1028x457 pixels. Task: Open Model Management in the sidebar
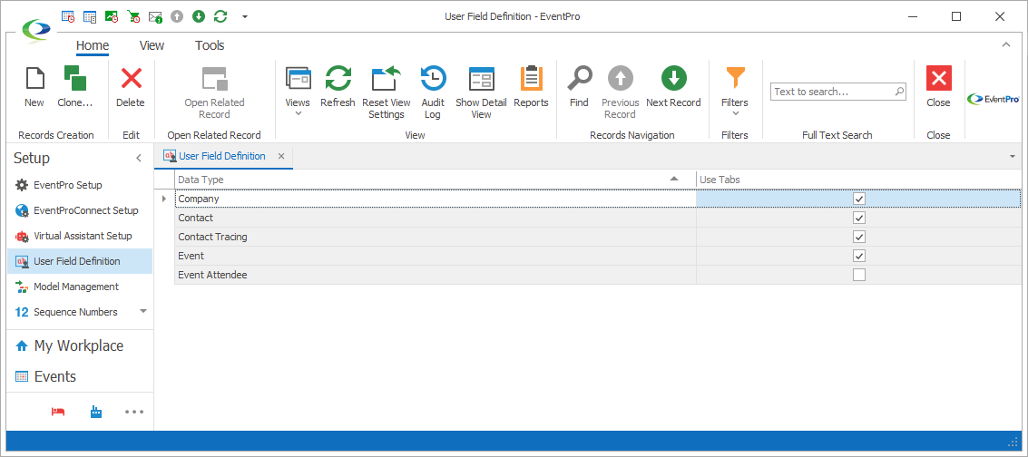pyautogui.click(x=79, y=287)
